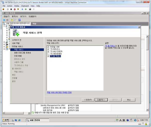Screen dimensions: 151x127
Task: Click the red Shut Down VM toolbar icon
Action: [x=15, y=9]
